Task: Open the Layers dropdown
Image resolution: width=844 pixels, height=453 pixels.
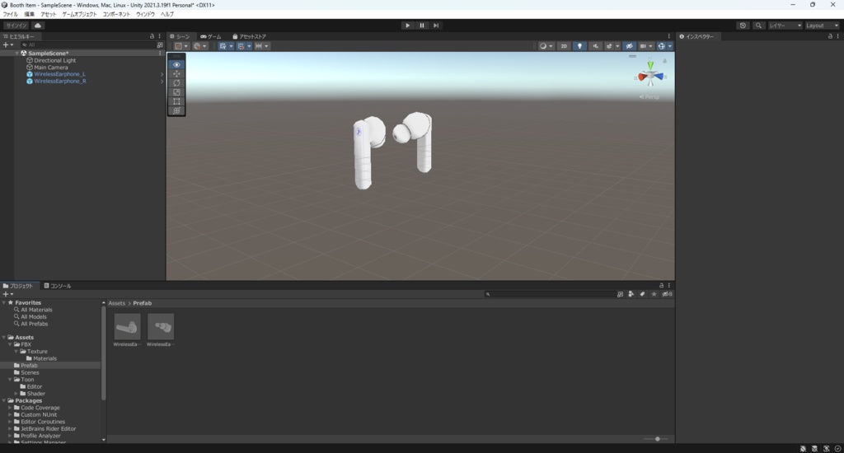Action: pos(785,26)
